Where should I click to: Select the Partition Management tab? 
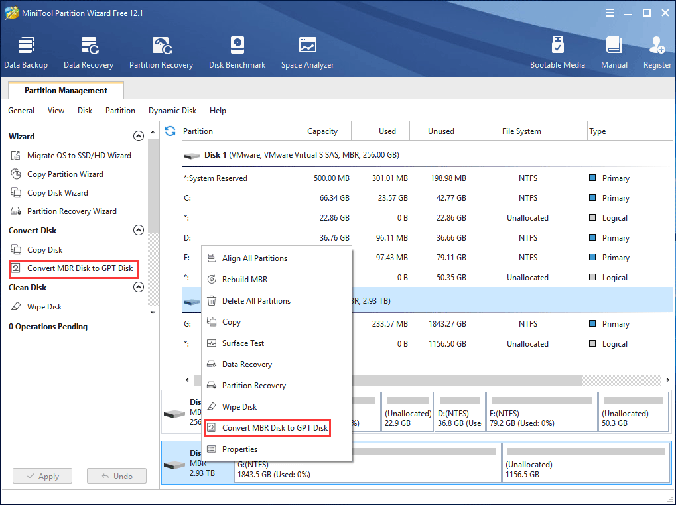click(x=66, y=90)
